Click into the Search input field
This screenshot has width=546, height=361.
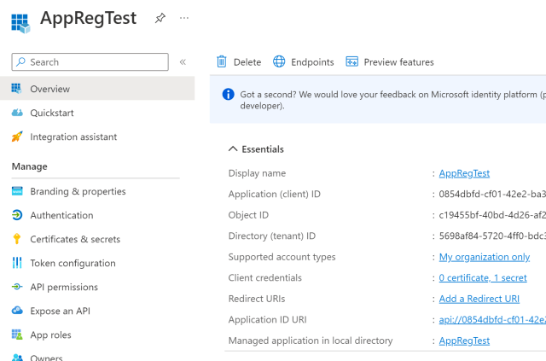(x=96, y=62)
